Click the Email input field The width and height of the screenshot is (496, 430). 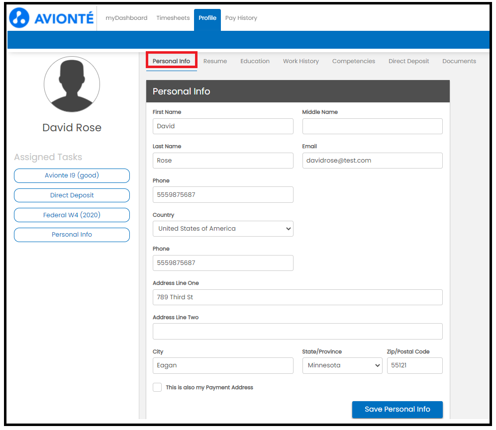[372, 161]
